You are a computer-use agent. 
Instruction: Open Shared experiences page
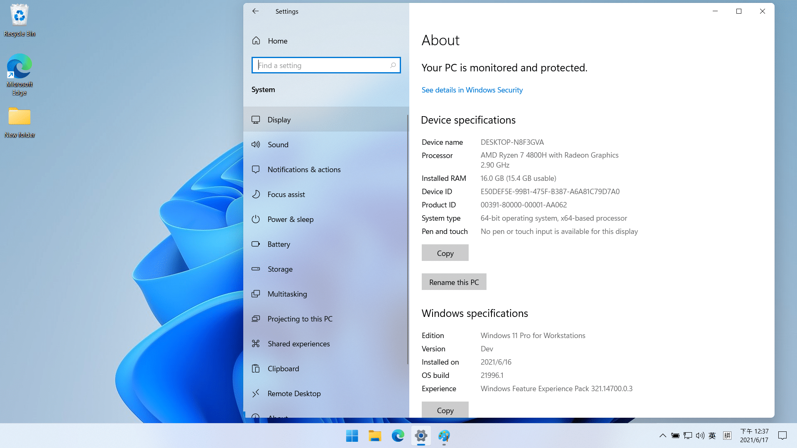(326, 343)
